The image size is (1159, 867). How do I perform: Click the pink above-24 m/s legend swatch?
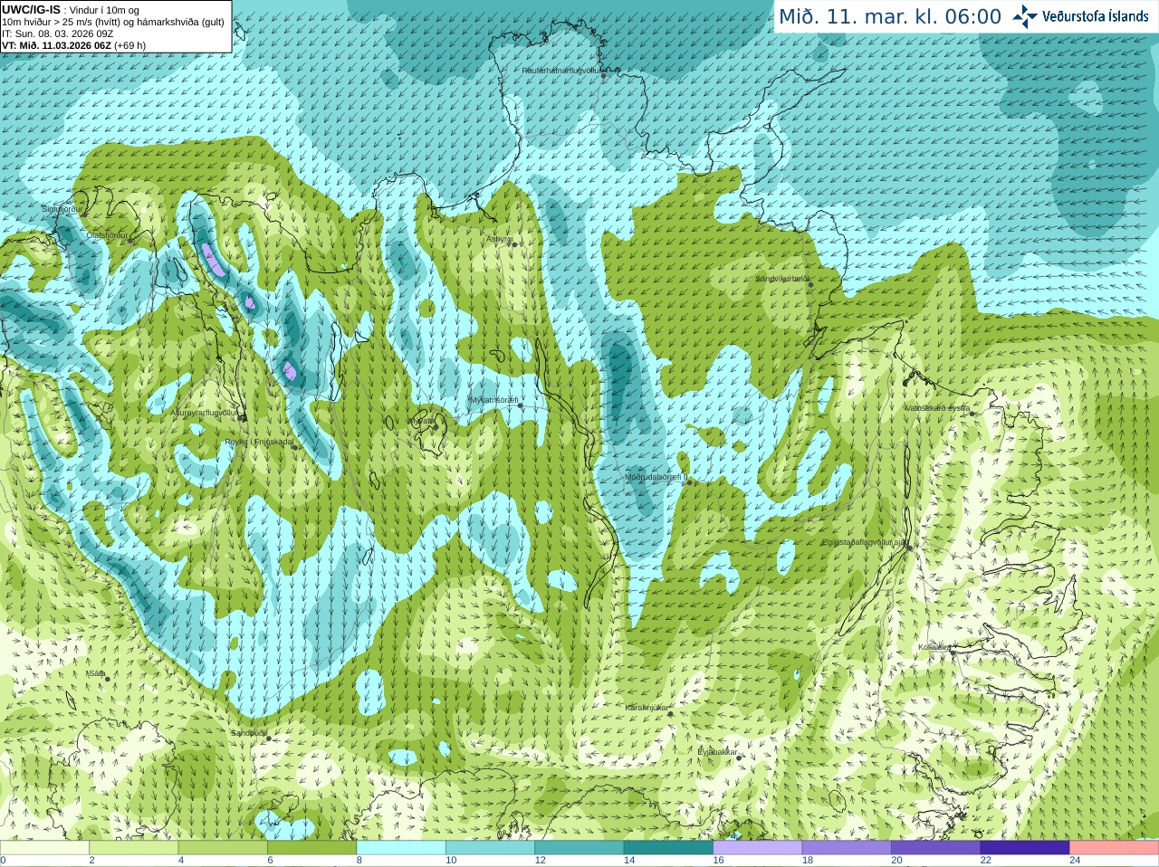click(x=1115, y=848)
